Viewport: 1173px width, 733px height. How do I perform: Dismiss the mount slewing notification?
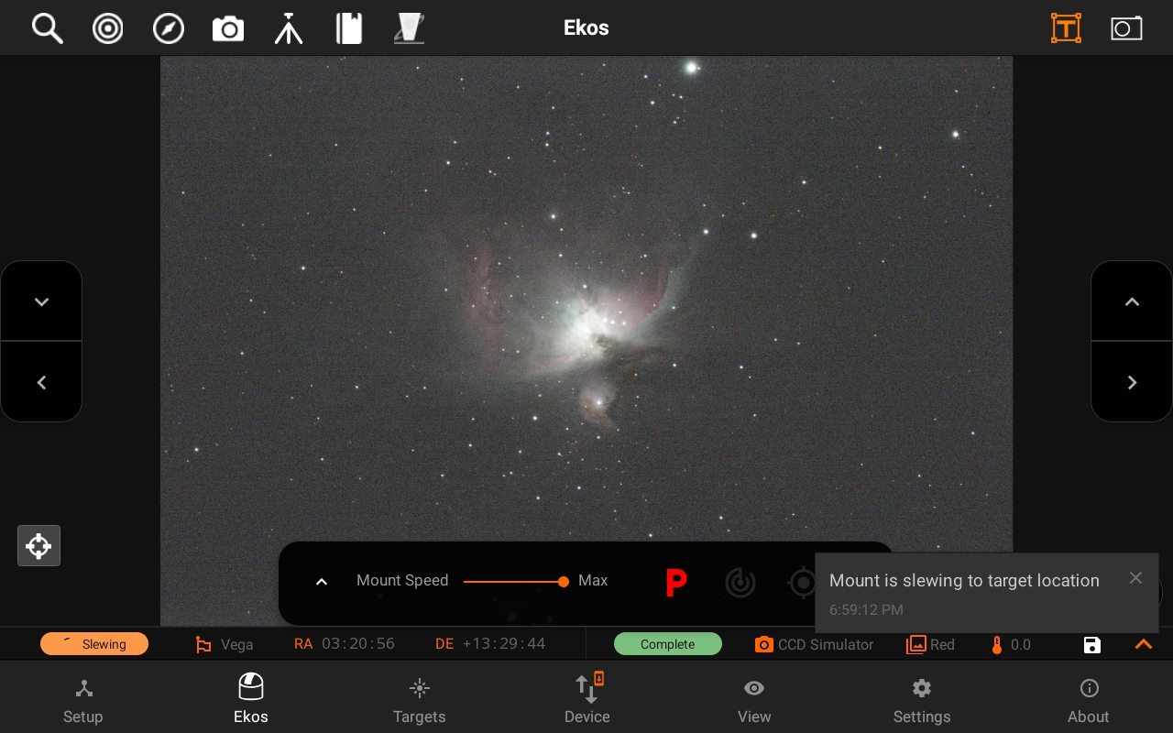pos(1135,578)
